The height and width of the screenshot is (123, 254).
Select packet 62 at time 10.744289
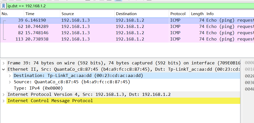click(x=75, y=26)
